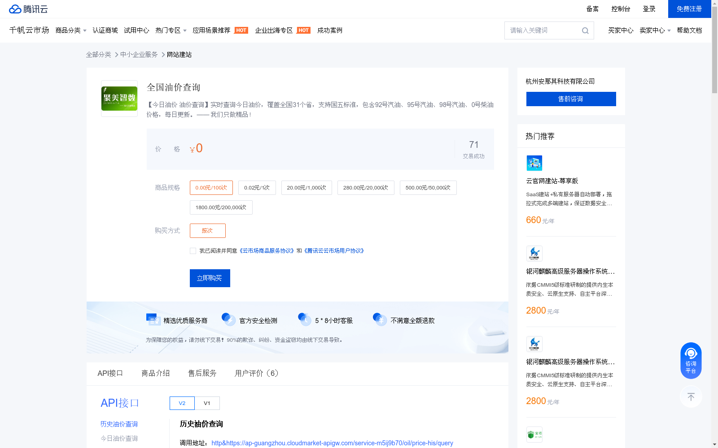Switch to API接口 tab
The width and height of the screenshot is (718, 448).
tap(110, 374)
